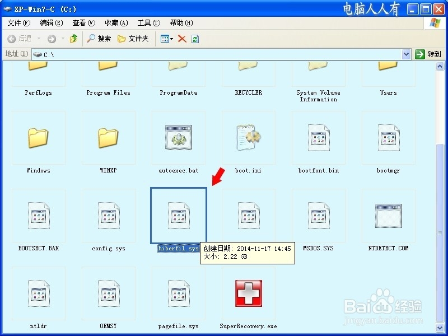
Task: Click the Windows flag logo throbber
Action: click(435, 23)
